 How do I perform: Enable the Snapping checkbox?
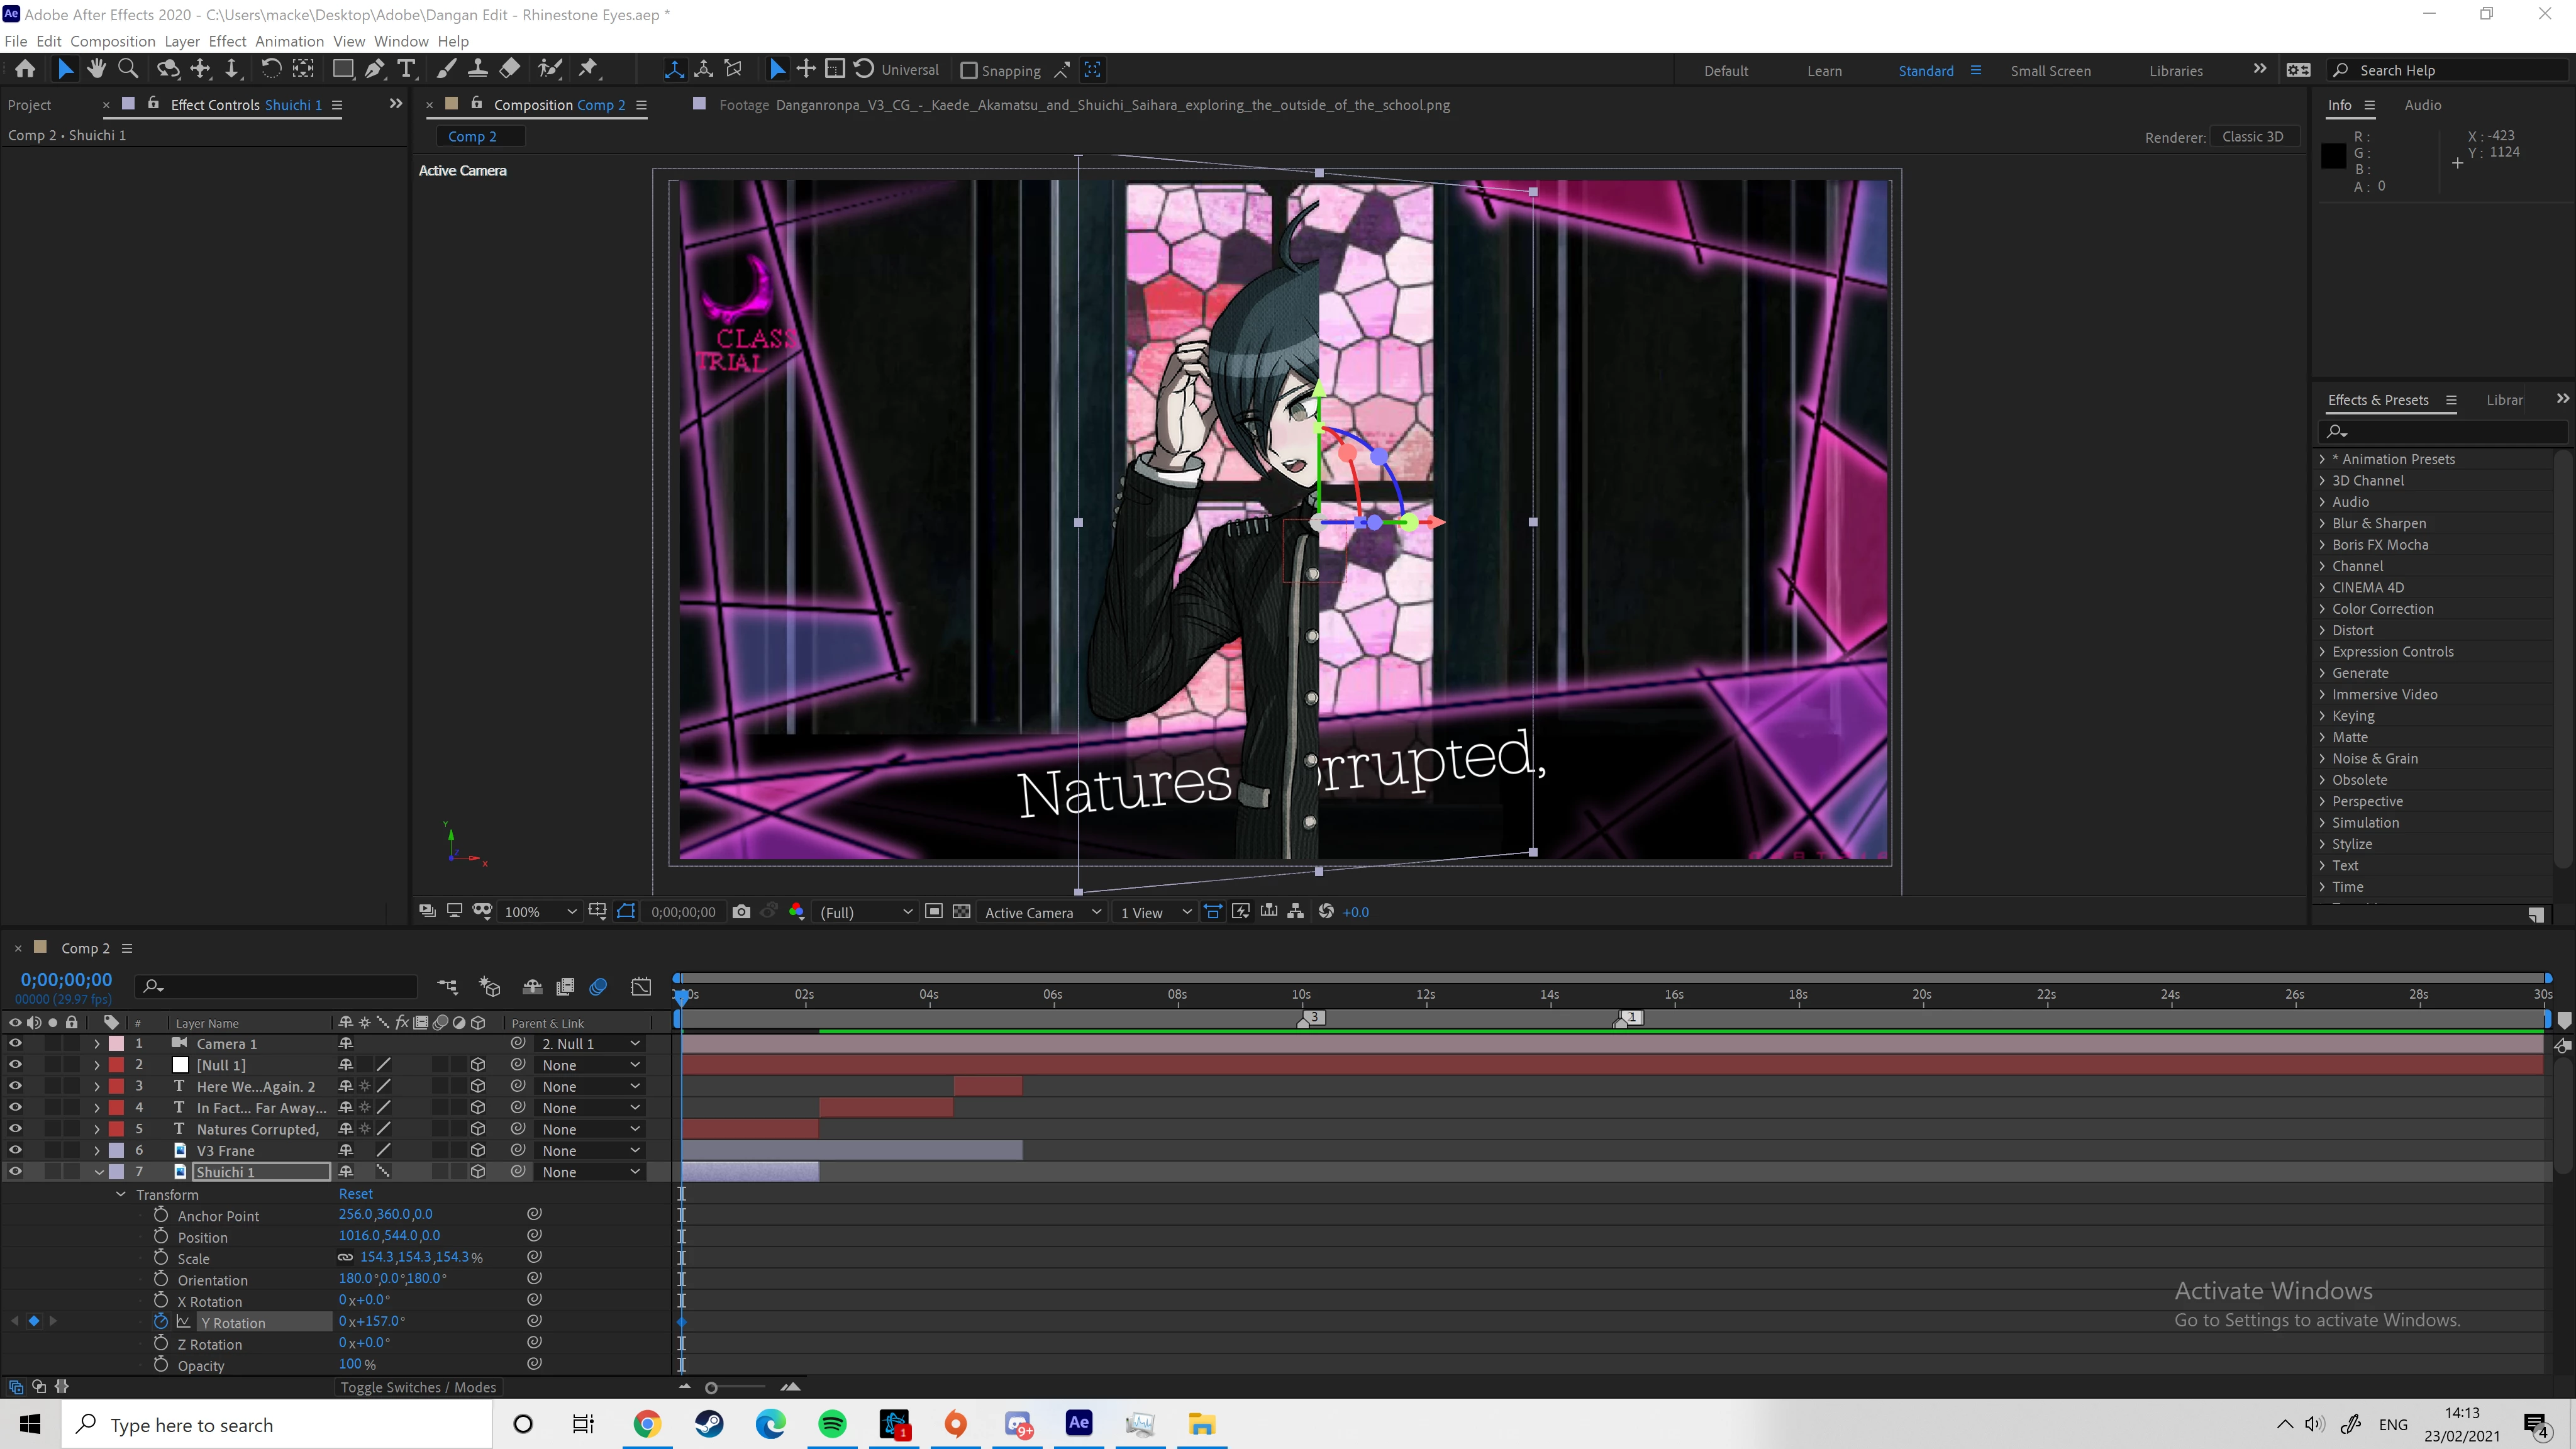969,71
